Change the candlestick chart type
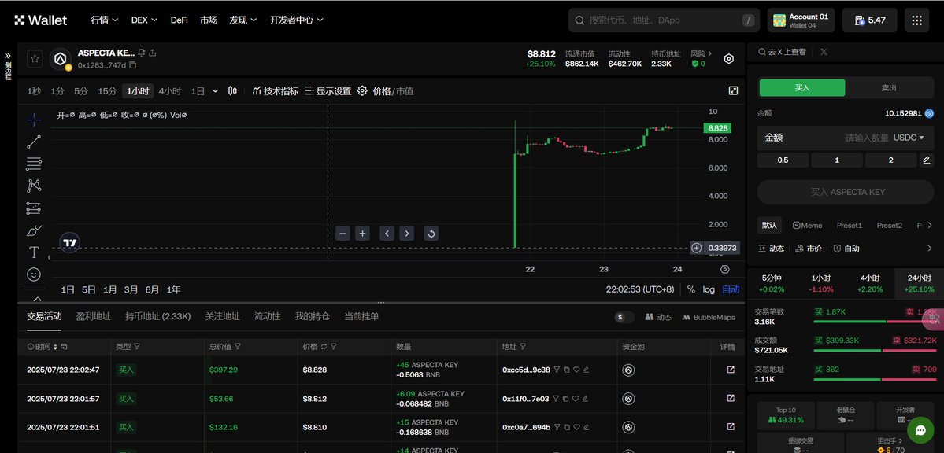 [x=232, y=91]
